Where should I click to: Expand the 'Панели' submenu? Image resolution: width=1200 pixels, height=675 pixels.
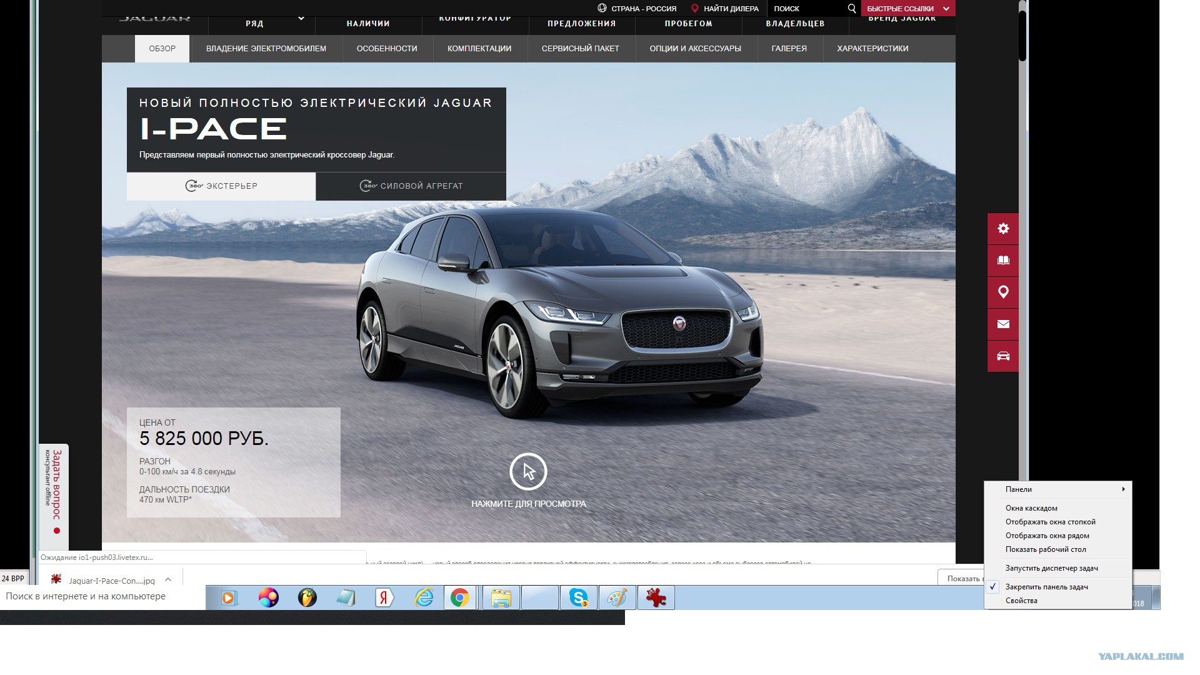(1057, 489)
